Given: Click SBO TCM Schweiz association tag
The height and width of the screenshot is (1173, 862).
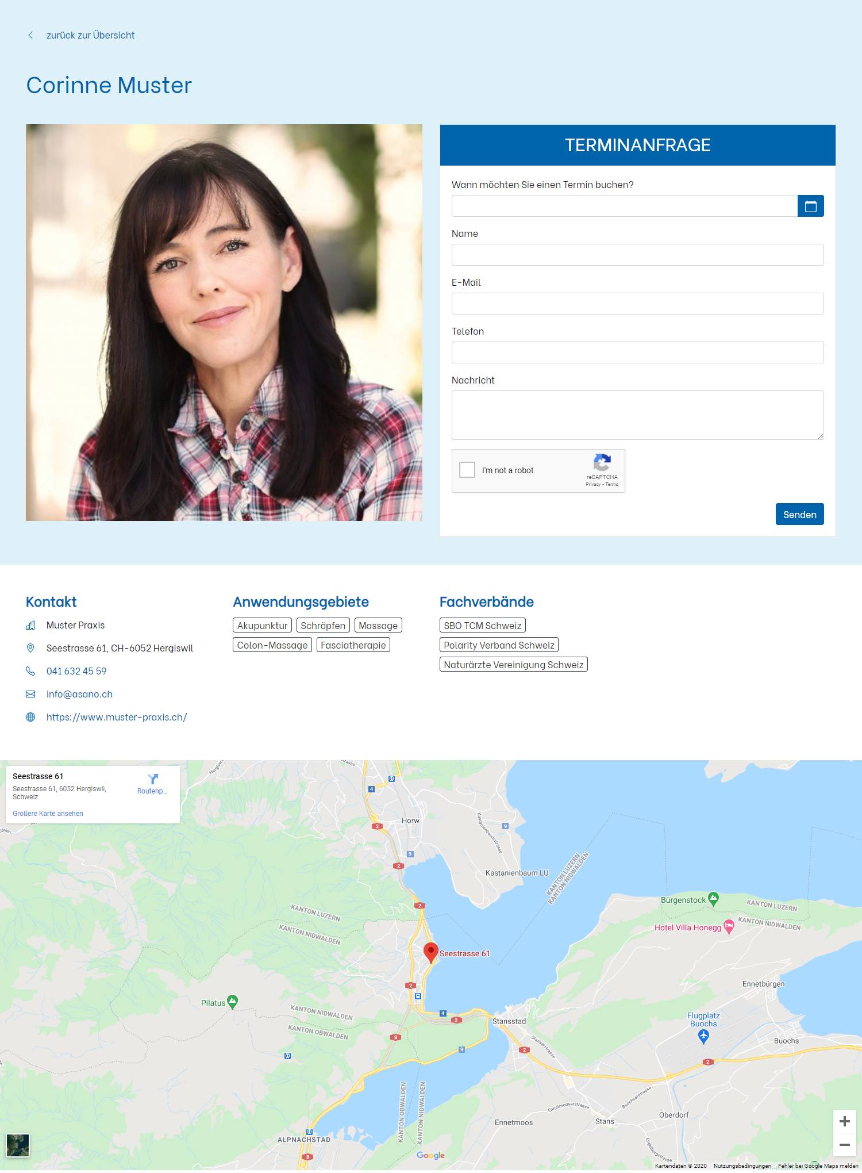Looking at the screenshot, I should 483,625.
